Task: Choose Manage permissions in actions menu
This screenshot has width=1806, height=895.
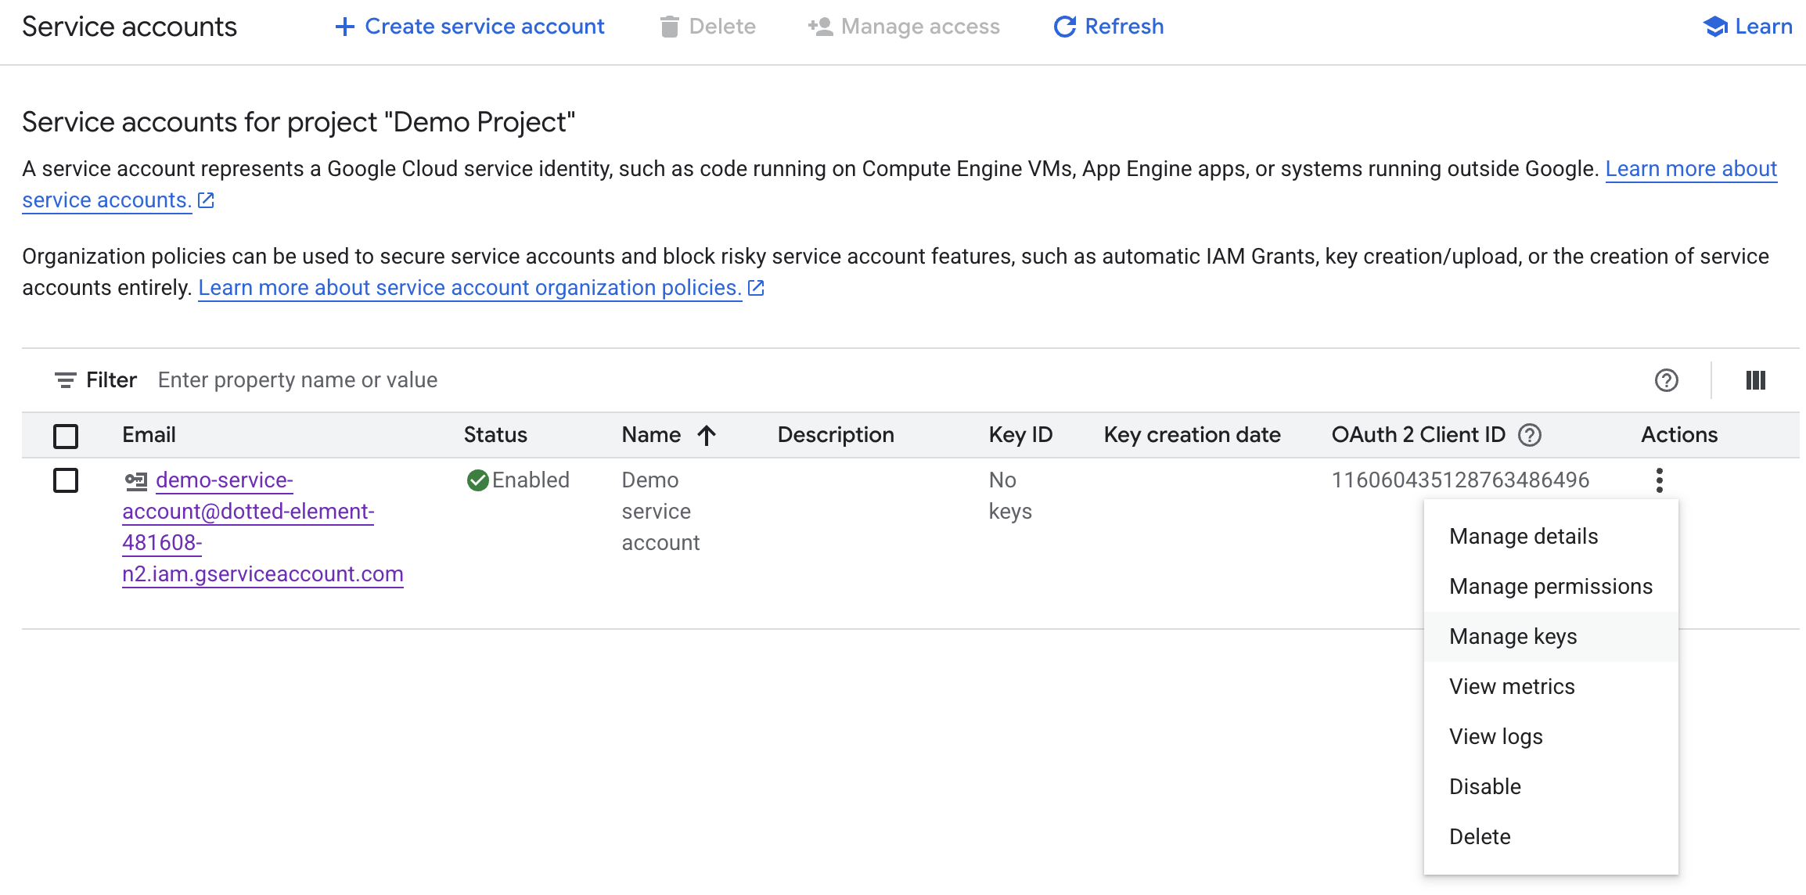Action: (1550, 587)
